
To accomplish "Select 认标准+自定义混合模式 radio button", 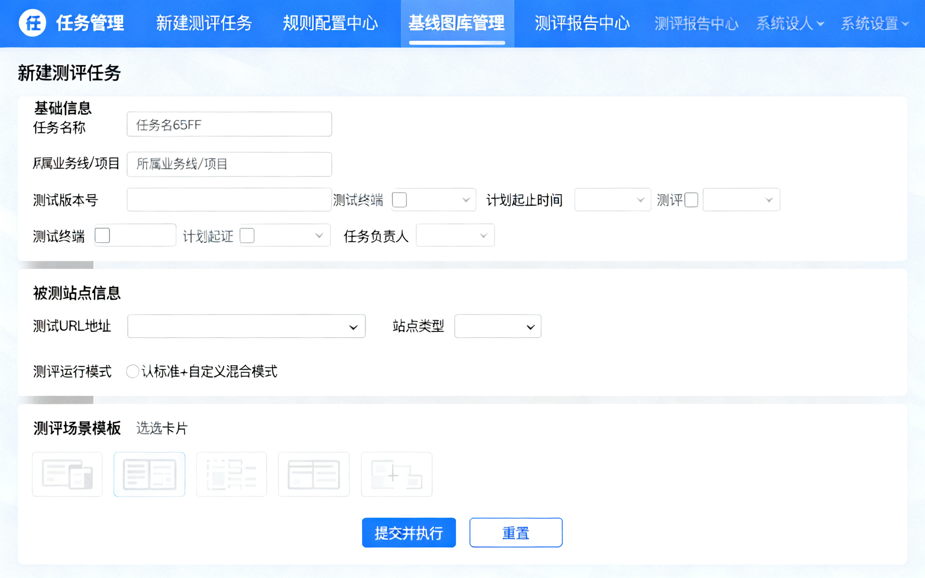I will (x=133, y=372).
